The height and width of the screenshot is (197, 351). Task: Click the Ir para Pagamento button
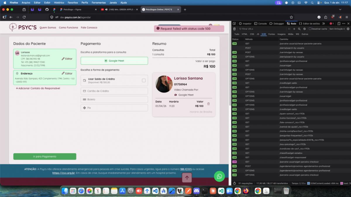(x=45, y=156)
